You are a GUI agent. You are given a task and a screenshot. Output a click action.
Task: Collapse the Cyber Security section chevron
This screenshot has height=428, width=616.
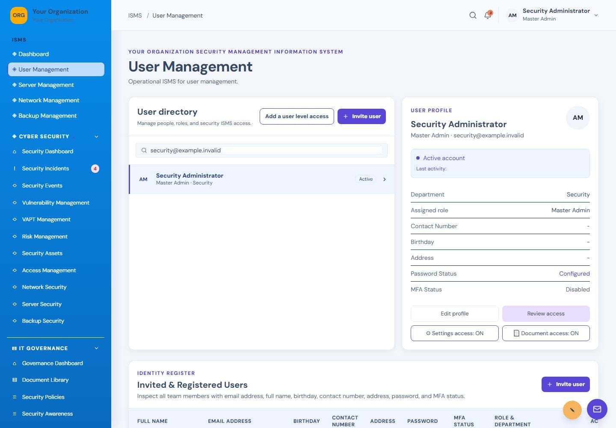pyautogui.click(x=96, y=137)
